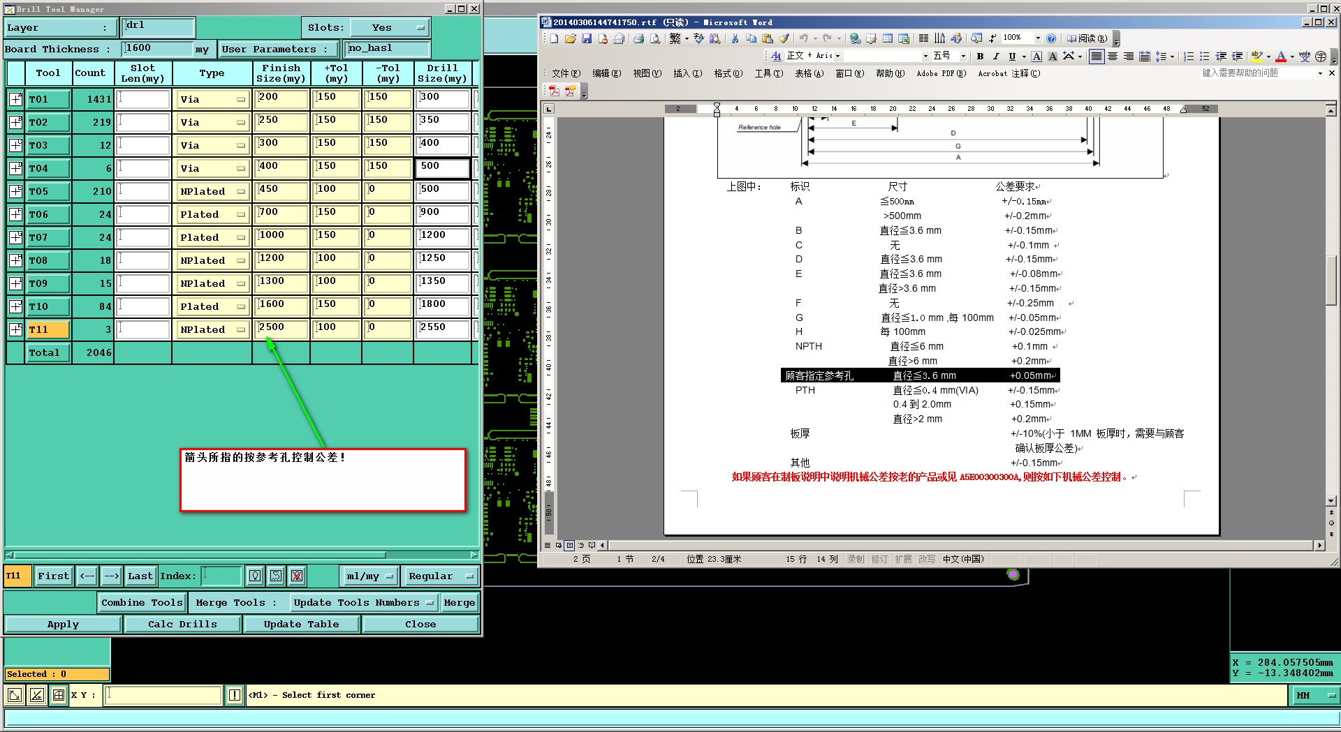Click the Board Thickness 1600 field
This screenshot has height=732, width=1341.
(x=157, y=48)
